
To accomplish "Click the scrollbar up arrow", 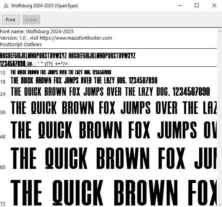I will [x=220, y=31].
